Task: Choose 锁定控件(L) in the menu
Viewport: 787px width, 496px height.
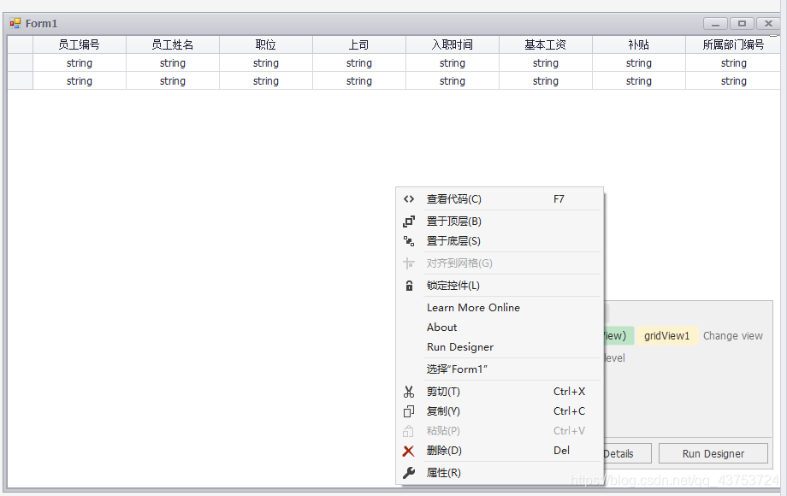Action: click(500, 286)
